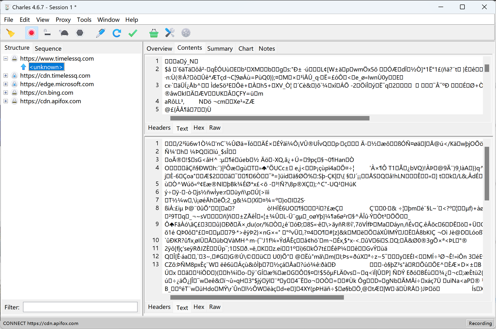The width and height of the screenshot is (496, 329).
Task: Clear the session with the broom icon
Action: [x=11, y=33]
